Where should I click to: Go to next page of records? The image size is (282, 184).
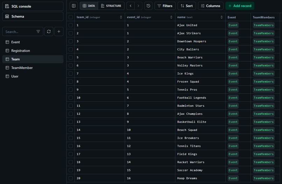[x=138, y=6]
